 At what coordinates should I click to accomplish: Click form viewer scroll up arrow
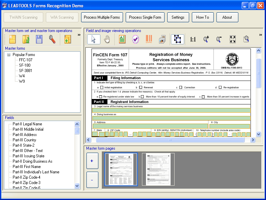click(x=259, y=51)
